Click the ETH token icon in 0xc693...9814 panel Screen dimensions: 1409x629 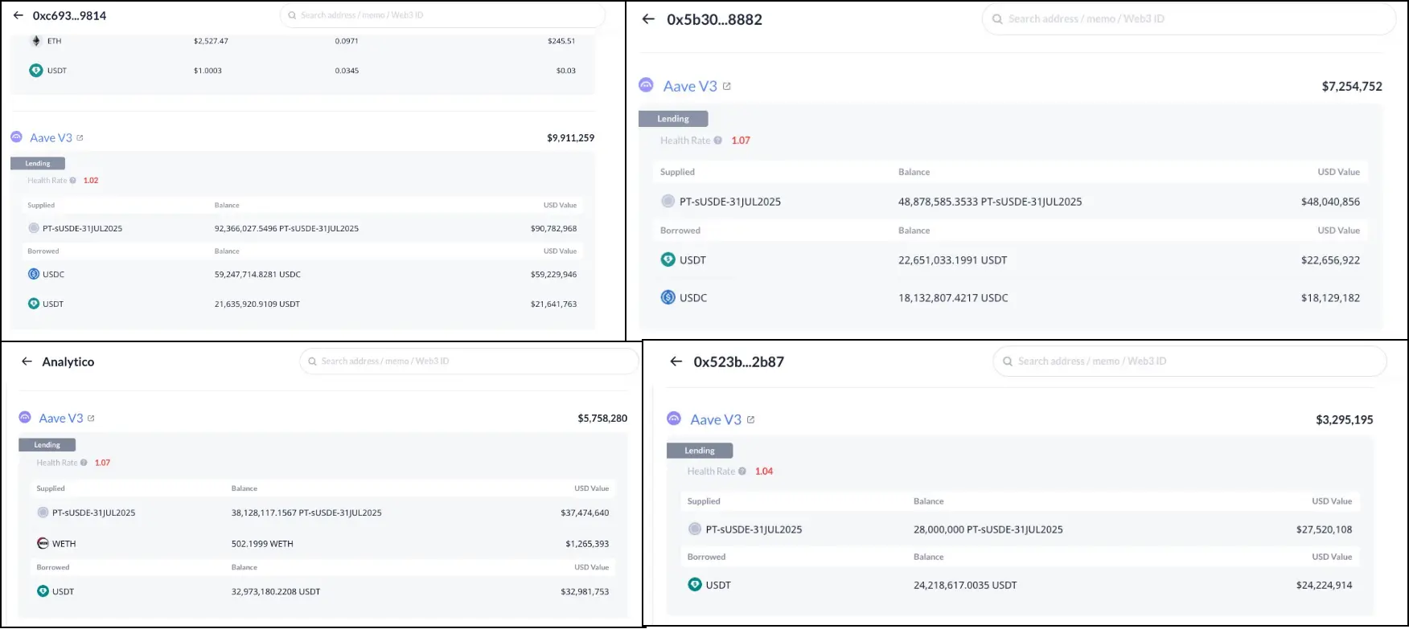point(35,41)
